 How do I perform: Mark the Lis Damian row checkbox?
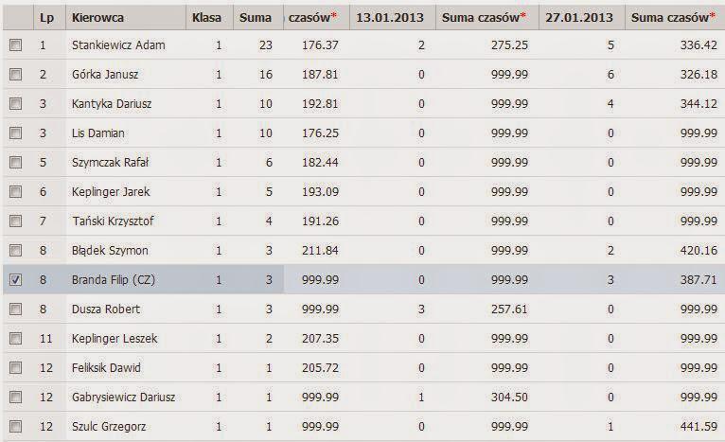pos(15,133)
